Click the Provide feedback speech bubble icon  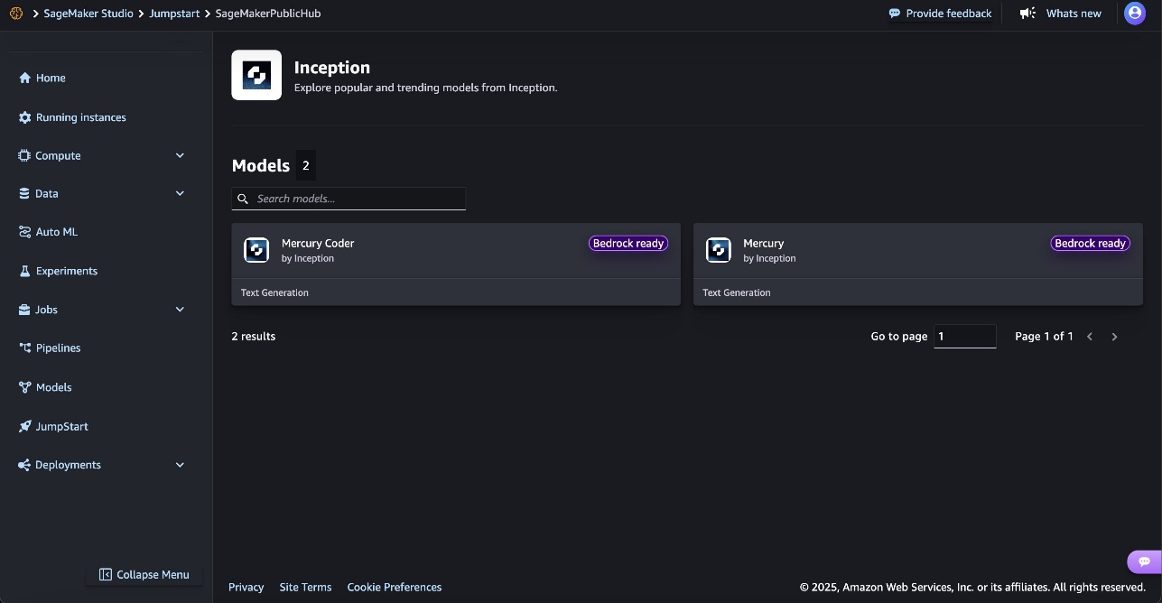[895, 14]
